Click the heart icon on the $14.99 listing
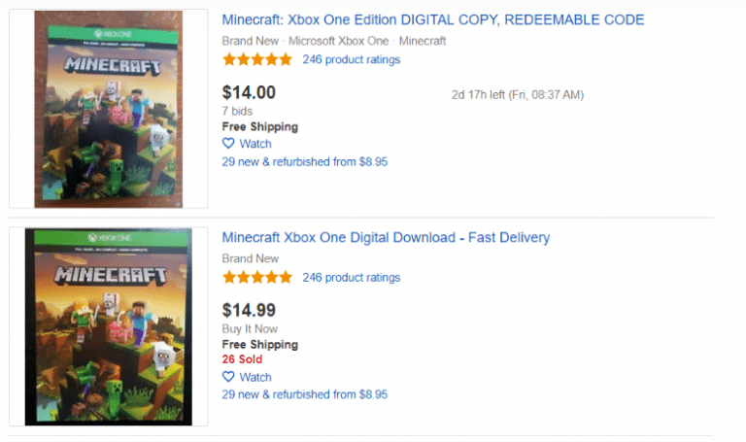 228,377
